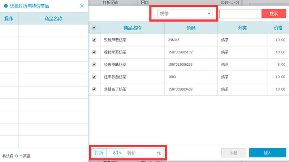Uncheck the 提拉米苏奶茶 checkbox
The image size is (289, 162).
[94, 52]
